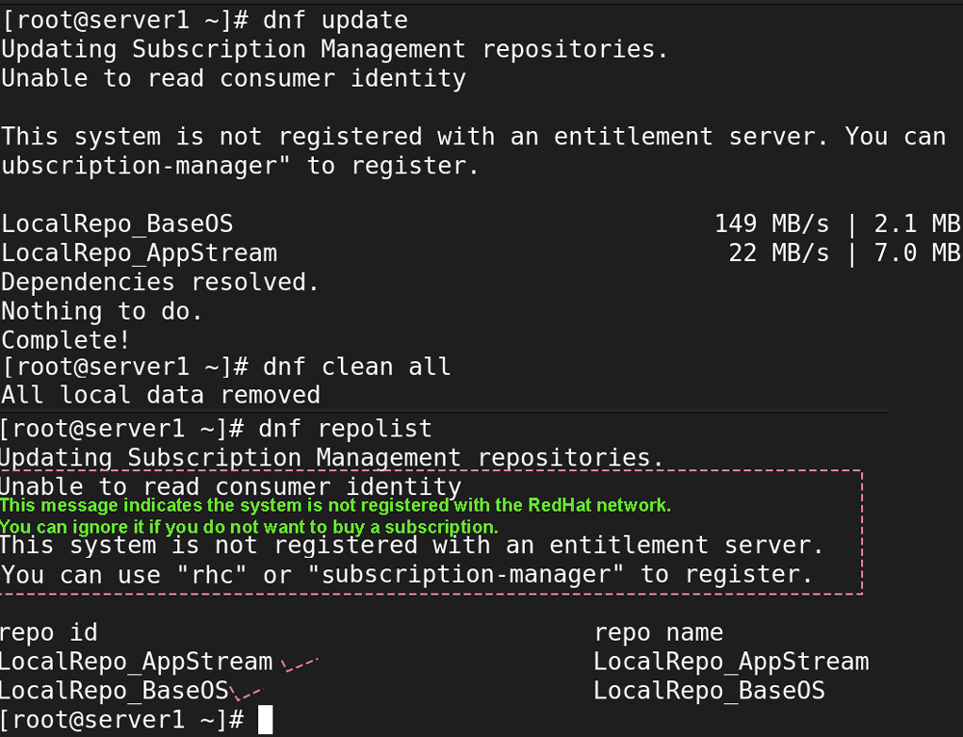Click the 'dnf clean all' command line
The width and height of the screenshot is (963, 737).
pos(226,367)
